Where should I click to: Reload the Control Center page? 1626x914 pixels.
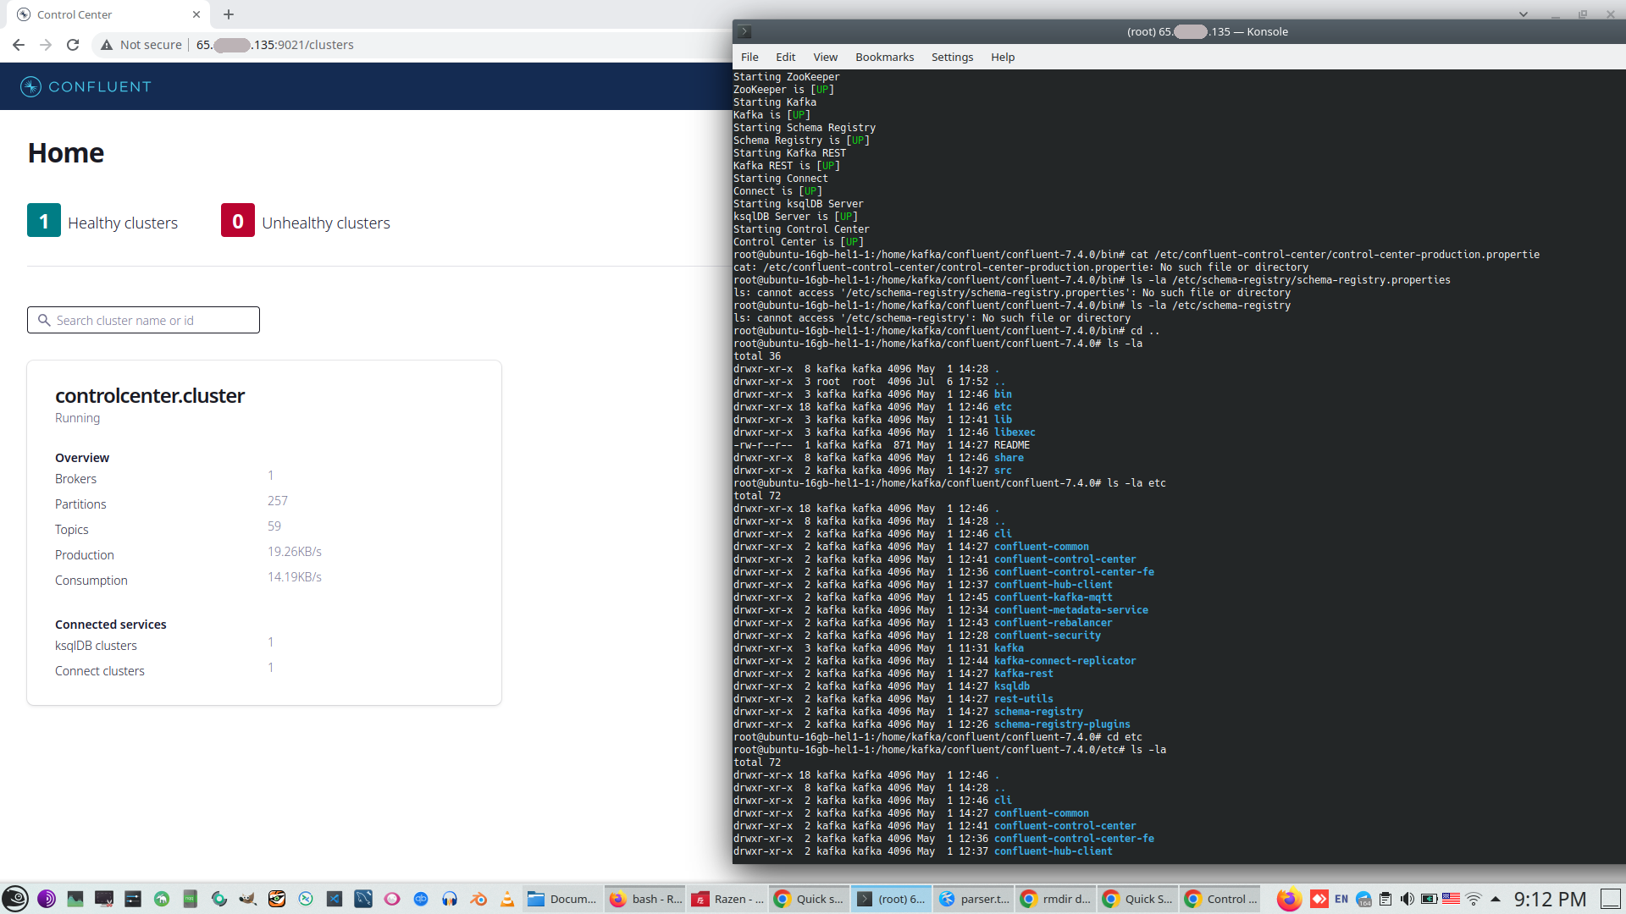click(x=73, y=45)
